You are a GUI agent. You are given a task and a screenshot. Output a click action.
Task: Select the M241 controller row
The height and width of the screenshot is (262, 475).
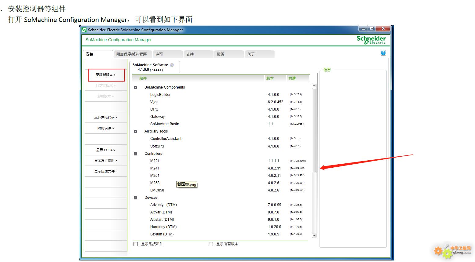coord(222,168)
